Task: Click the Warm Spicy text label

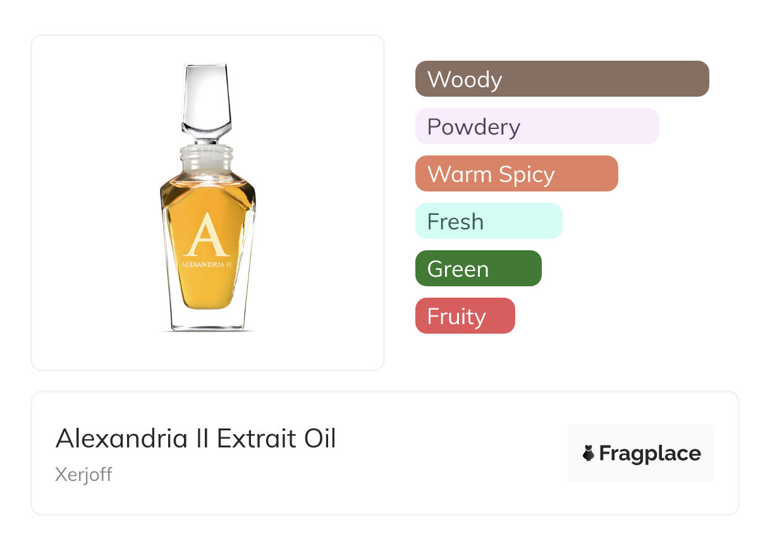Action: (x=491, y=174)
